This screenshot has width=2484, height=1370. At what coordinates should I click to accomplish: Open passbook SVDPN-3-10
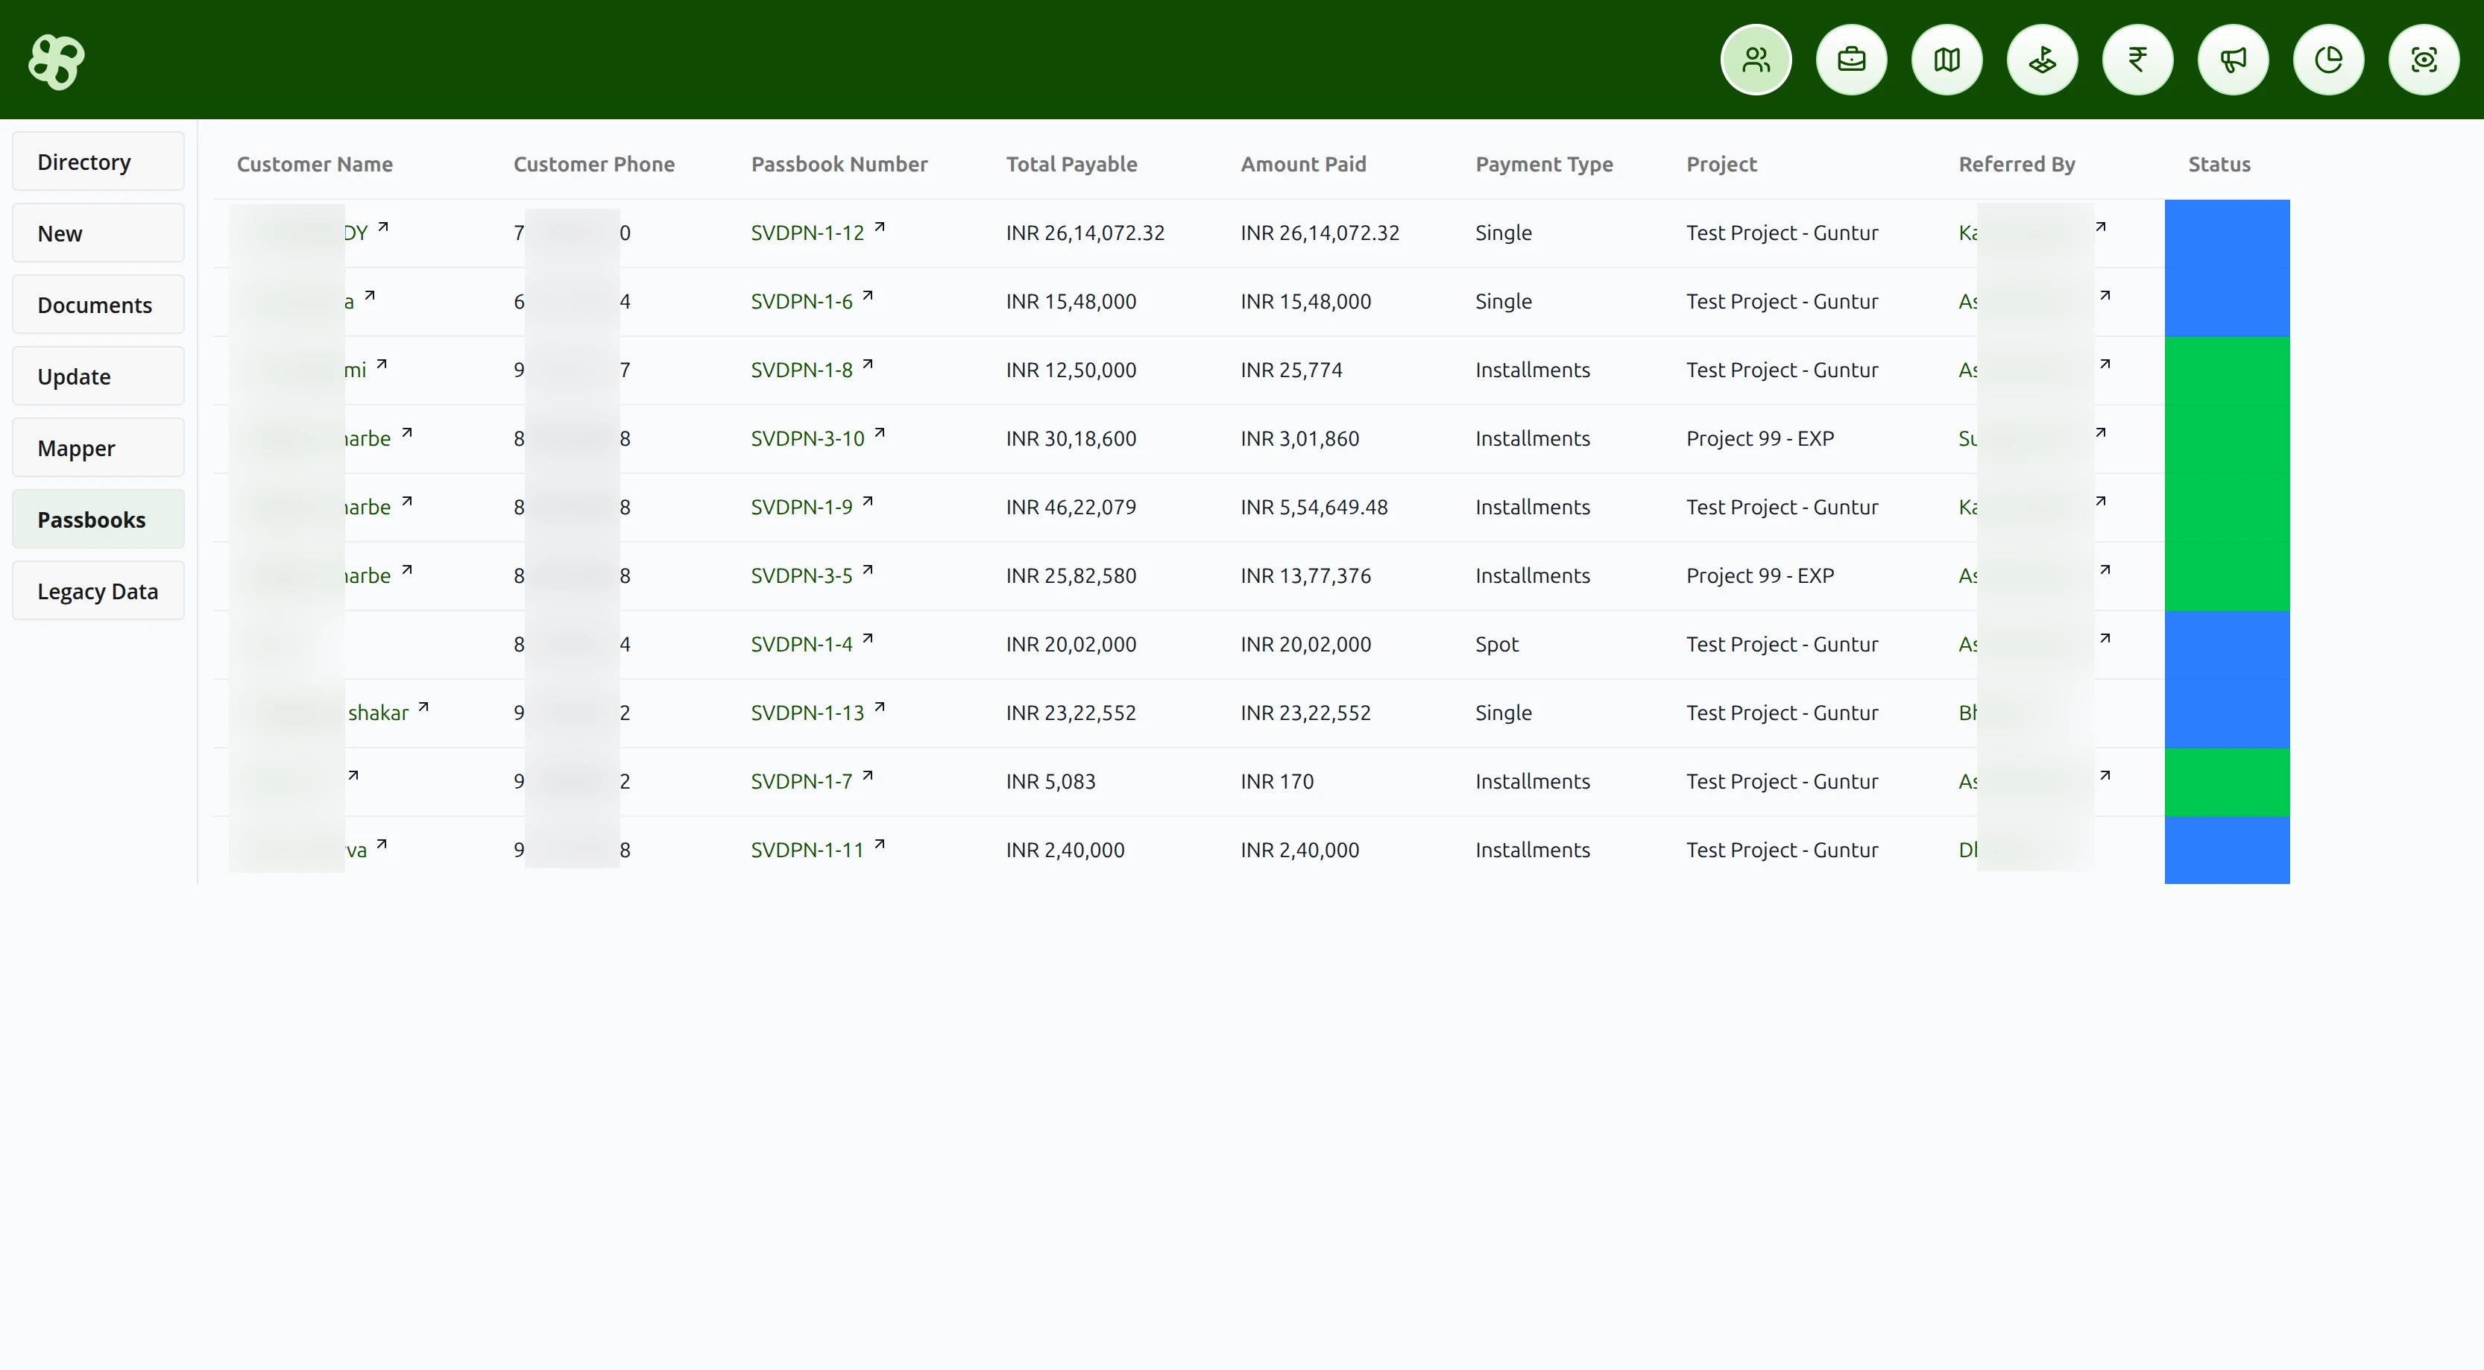tap(807, 438)
